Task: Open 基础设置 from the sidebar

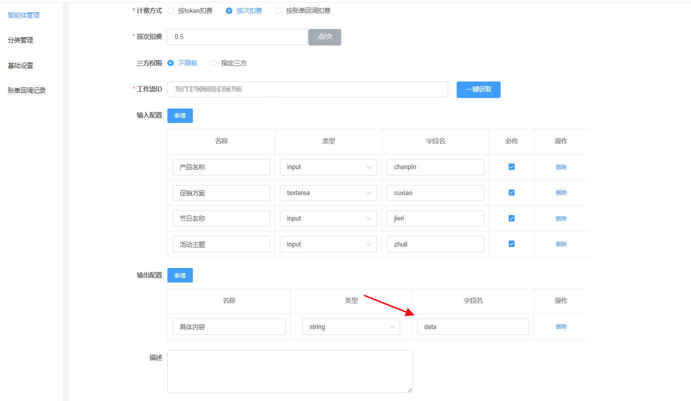Action: click(x=20, y=65)
